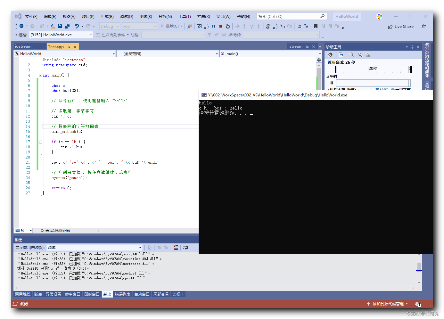Switch to the 断点 bottom tab

[x=38, y=294]
